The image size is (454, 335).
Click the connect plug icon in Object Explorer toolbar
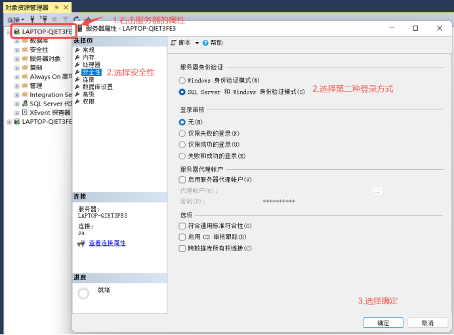[32, 20]
